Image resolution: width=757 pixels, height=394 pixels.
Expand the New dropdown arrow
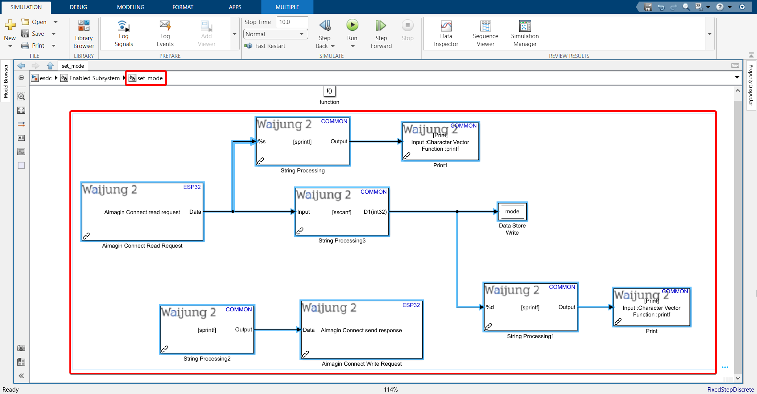pyautogui.click(x=10, y=46)
